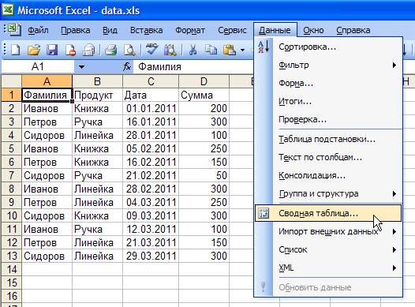Viewport: 415px width, 307px height.
Task: Click the formula bar showing Фамилия
Action: click(x=193, y=67)
